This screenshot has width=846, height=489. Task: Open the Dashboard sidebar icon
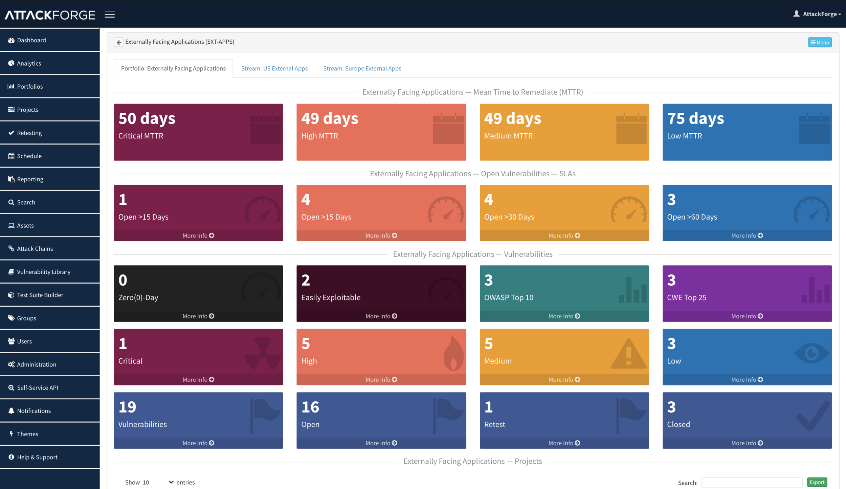pyautogui.click(x=11, y=40)
